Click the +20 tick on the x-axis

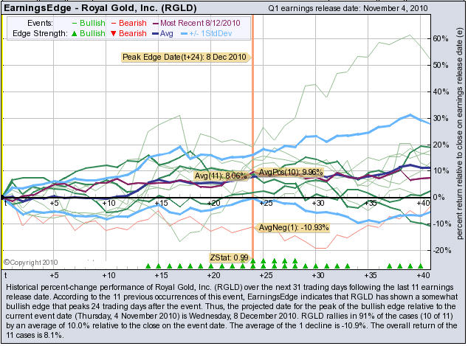(x=214, y=203)
